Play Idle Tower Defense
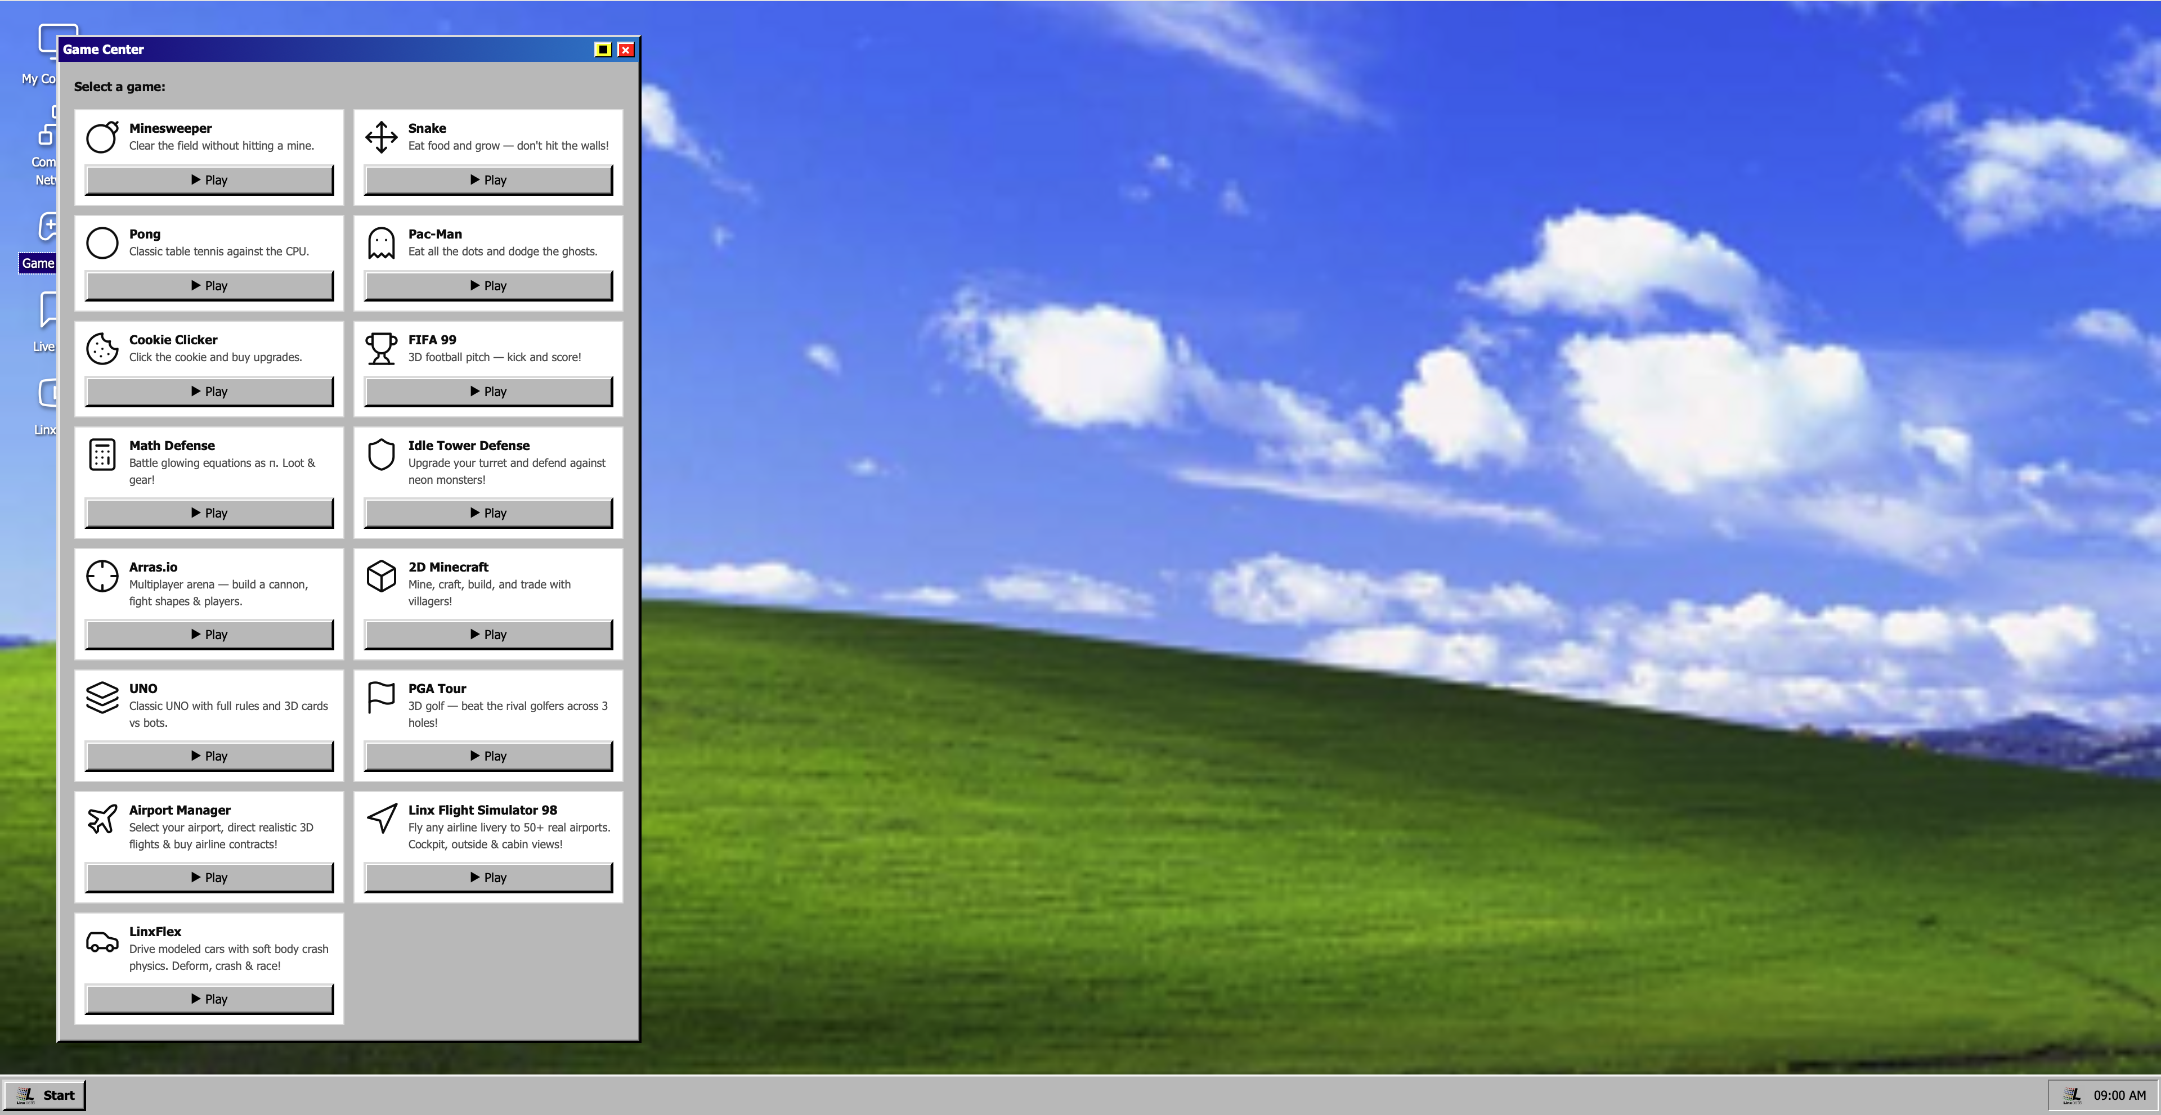 pyautogui.click(x=488, y=513)
